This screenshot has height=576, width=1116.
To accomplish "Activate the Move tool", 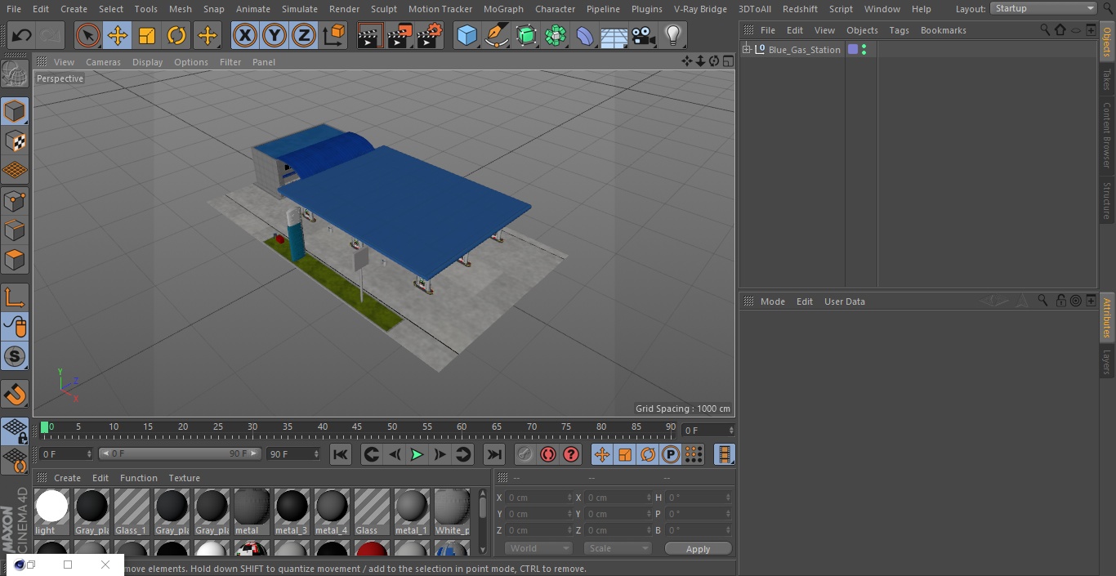I will coord(118,36).
